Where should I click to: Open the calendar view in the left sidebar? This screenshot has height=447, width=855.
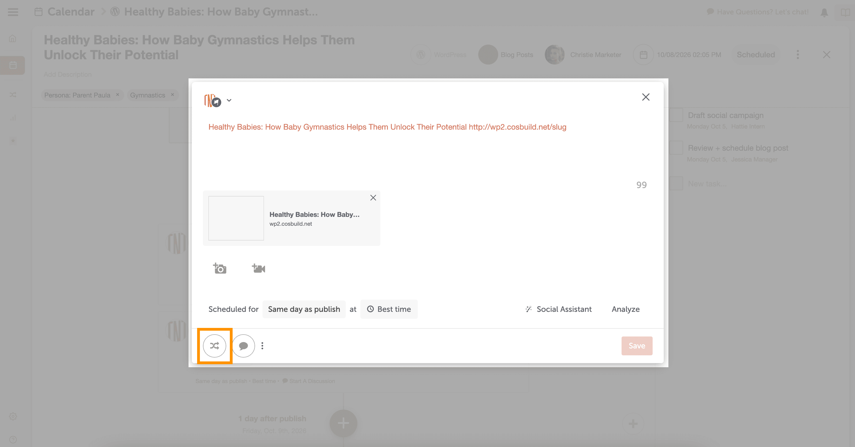pyautogui.click(x=13, y=65)
